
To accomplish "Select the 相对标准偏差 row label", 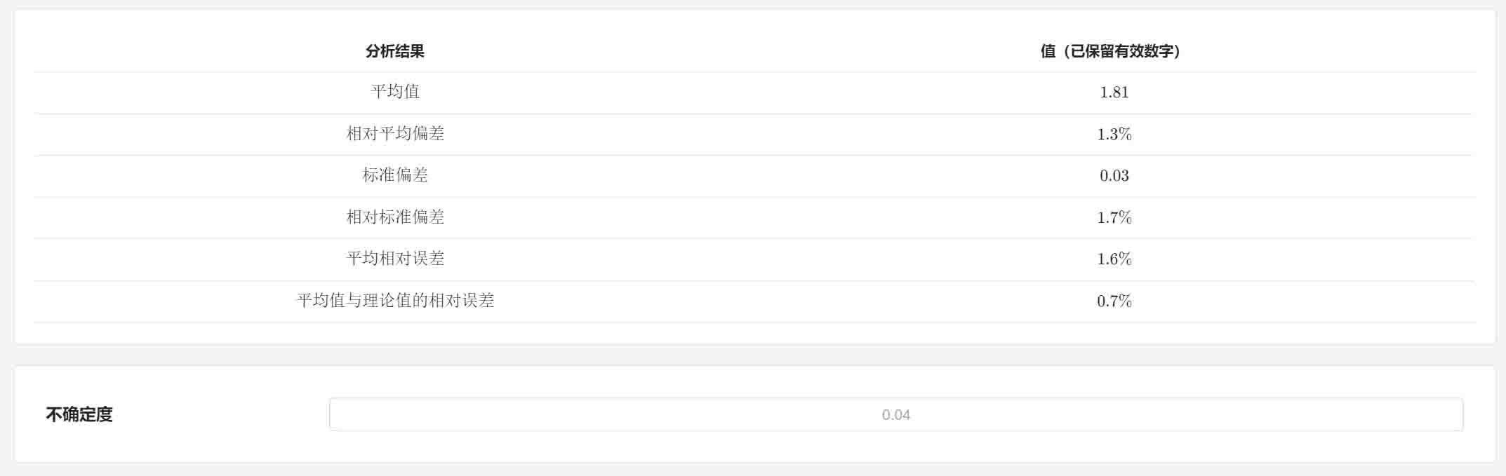I will point(395,217).
